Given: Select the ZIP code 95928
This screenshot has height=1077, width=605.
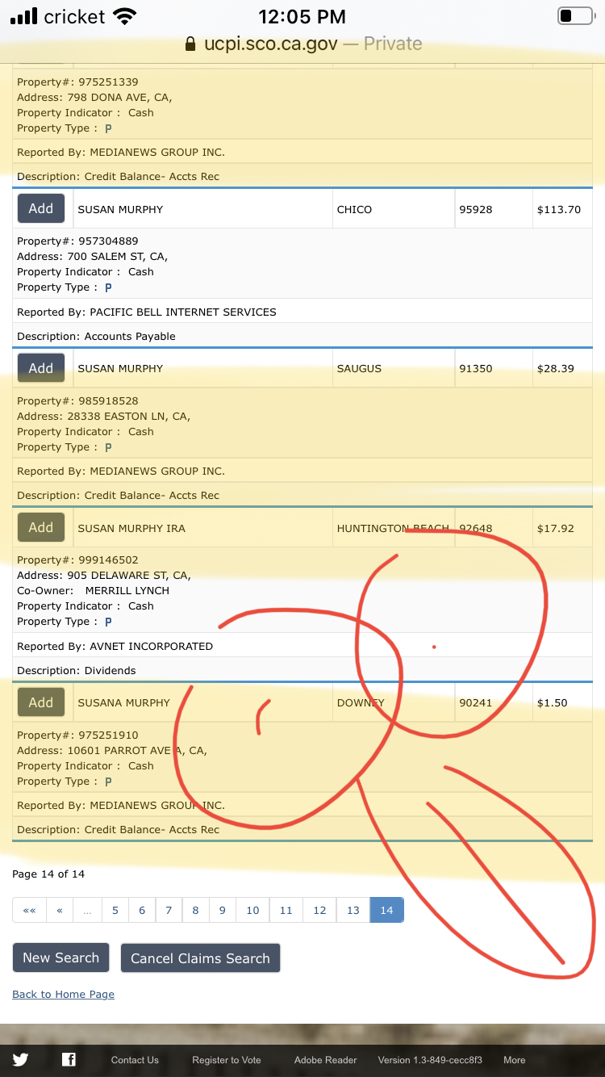Looking at the screenshot, I should pos(476,209).
